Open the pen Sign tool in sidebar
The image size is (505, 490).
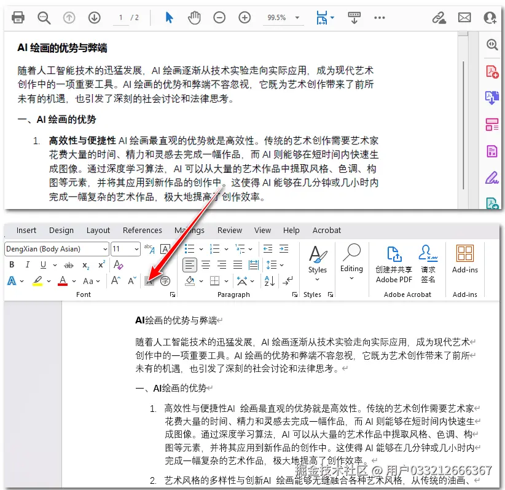pyautogui.click(x=492, y=177)
